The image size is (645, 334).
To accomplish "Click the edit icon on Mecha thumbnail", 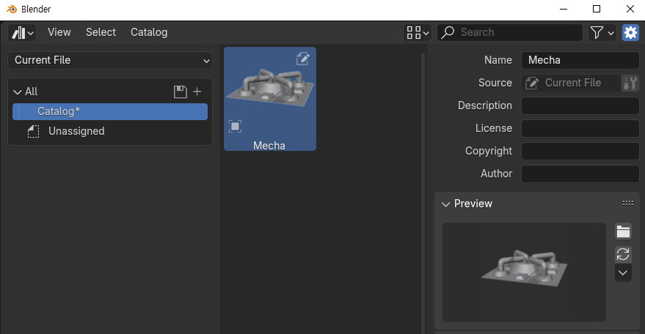I will [303, 59].
